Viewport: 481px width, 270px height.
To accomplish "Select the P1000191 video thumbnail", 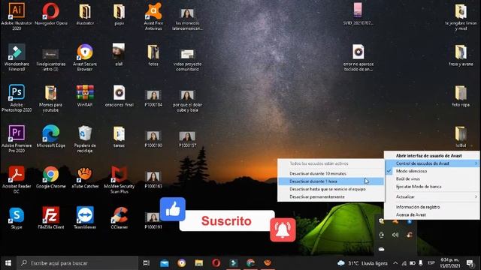I will (x=153, y=220).
